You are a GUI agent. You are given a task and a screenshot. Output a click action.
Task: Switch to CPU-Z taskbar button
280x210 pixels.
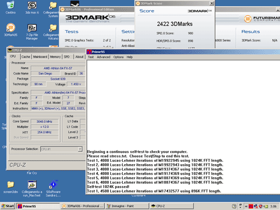(171, 206)
